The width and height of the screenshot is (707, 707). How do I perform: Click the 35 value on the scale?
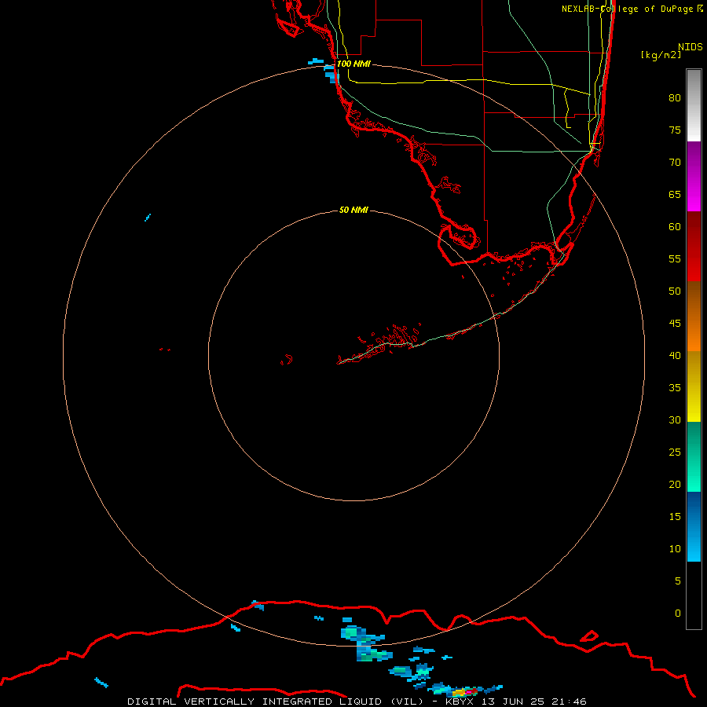(x=675, y=388)
